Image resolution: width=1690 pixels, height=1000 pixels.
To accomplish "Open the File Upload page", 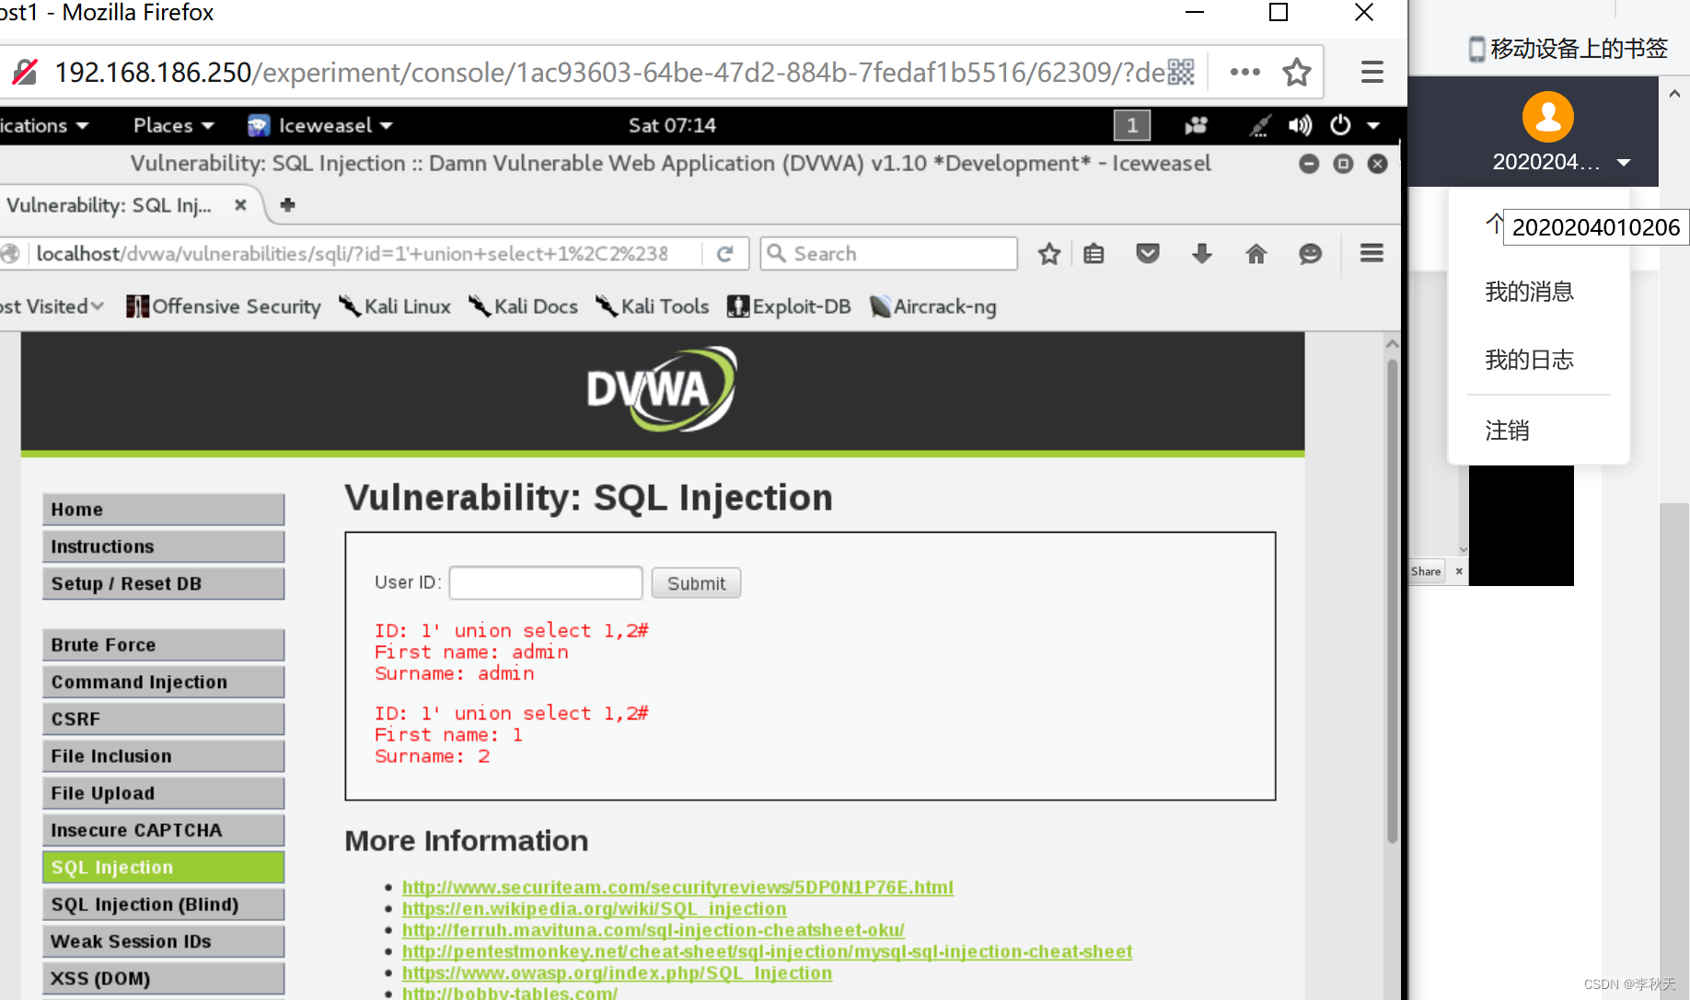I will (163, 793).
